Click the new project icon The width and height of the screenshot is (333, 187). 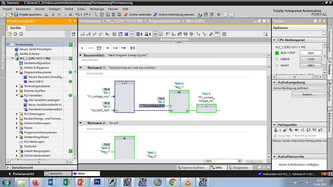5,15
